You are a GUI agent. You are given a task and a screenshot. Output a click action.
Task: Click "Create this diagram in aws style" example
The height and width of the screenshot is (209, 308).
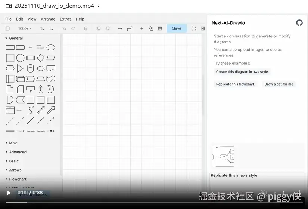pos(242,72)
